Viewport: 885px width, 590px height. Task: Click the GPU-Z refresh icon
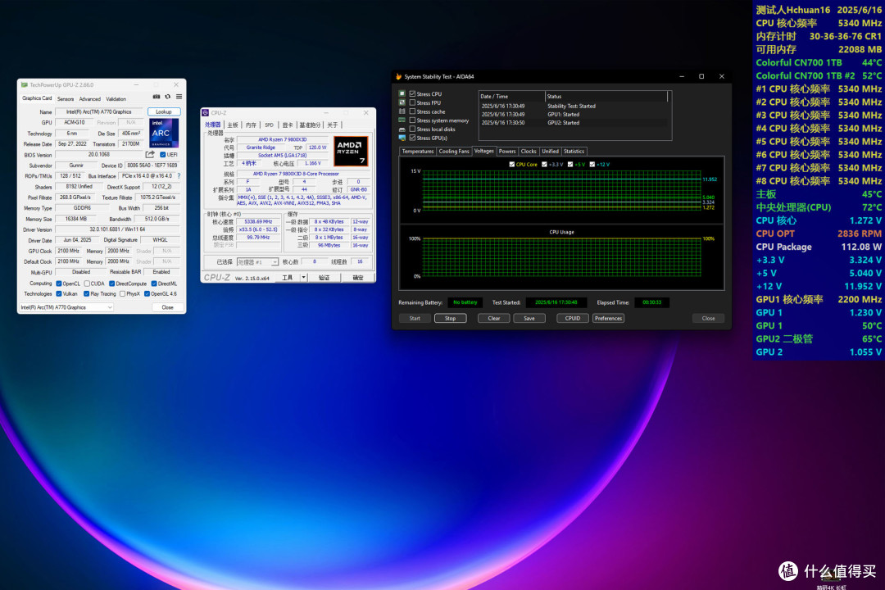click(x=168, y=97)
